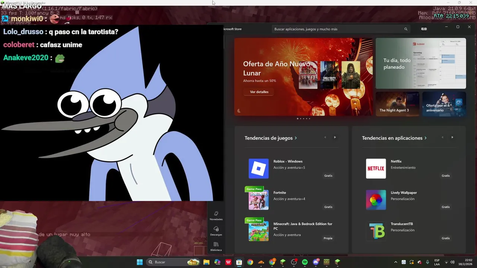The width and height of the screenshot is (477, 268).
Task: Click the search magnifier icon in Store
Action: point(406,29)
